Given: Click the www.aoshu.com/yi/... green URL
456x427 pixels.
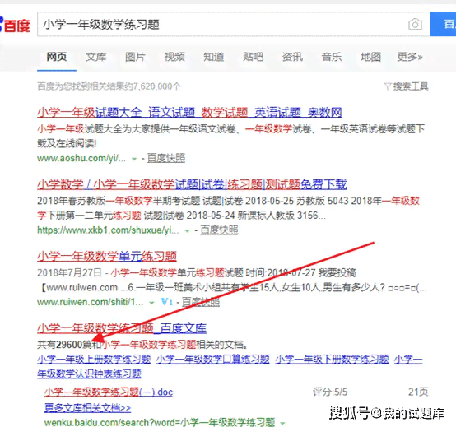Looking at the screenshot, I should pos(81,159).
